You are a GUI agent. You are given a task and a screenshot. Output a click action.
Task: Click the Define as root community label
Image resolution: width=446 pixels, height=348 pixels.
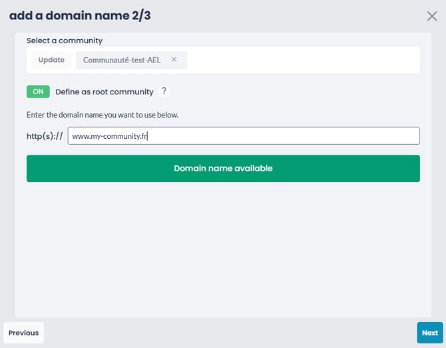(x=105, y=92)
